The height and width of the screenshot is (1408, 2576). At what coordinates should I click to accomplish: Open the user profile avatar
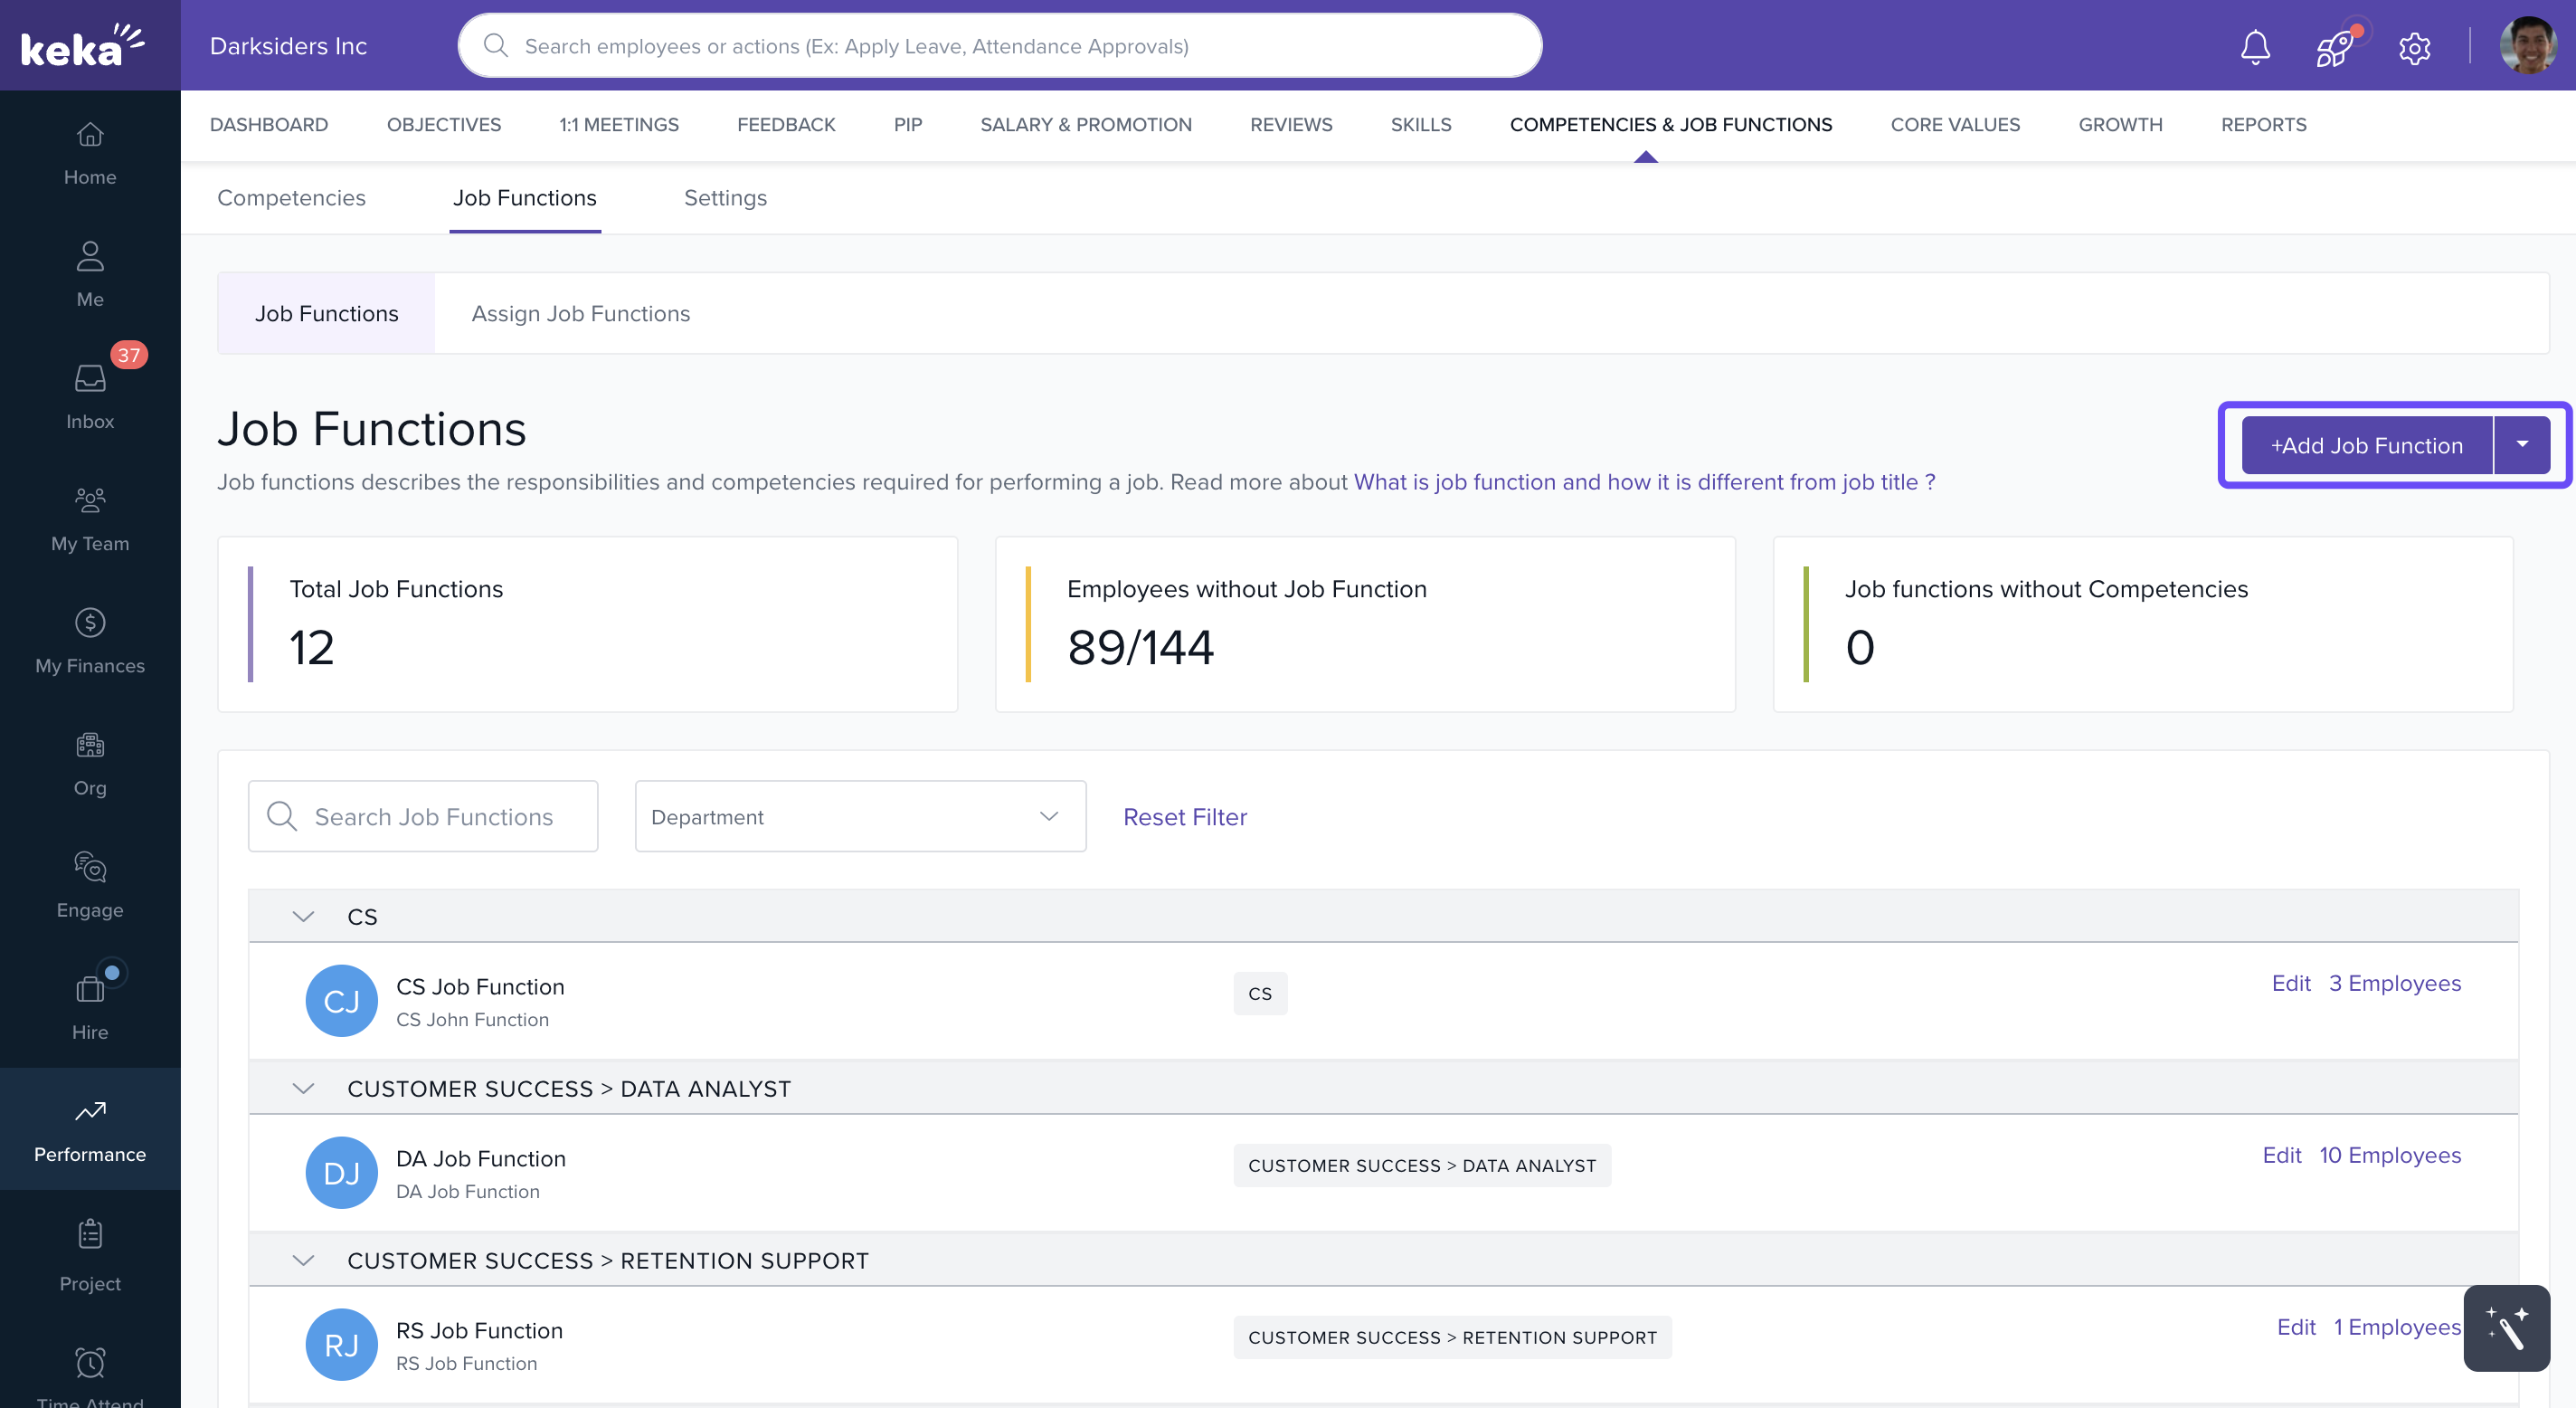pos(2527,46)
